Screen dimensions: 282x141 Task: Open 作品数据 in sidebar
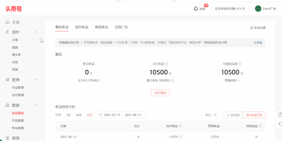coord(18,120)
